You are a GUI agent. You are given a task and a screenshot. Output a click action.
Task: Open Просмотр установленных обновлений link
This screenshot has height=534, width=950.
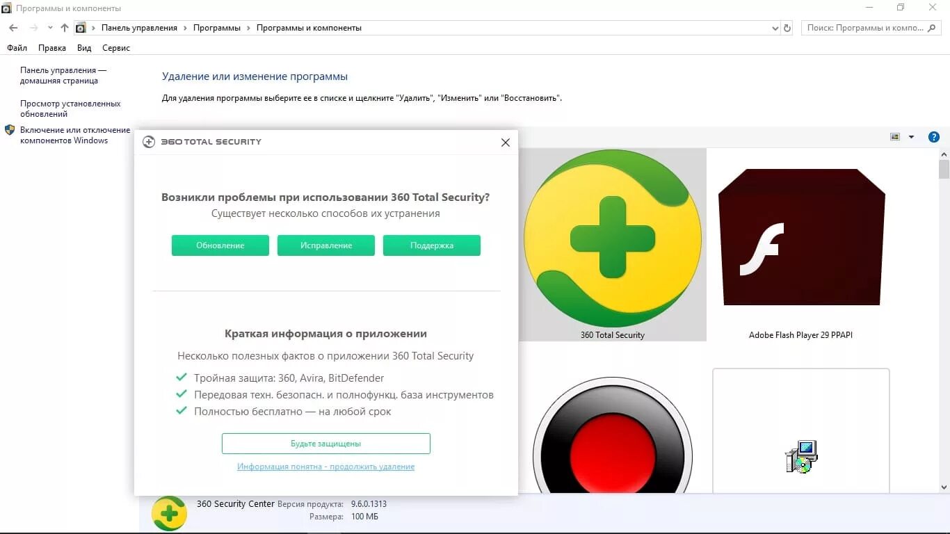point(70,108)
